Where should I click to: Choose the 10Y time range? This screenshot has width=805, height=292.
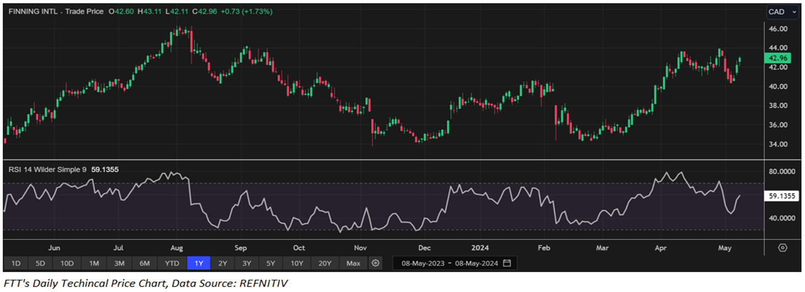point(297,263)
